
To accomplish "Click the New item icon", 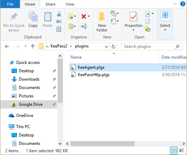I will [x=113, y=13].
